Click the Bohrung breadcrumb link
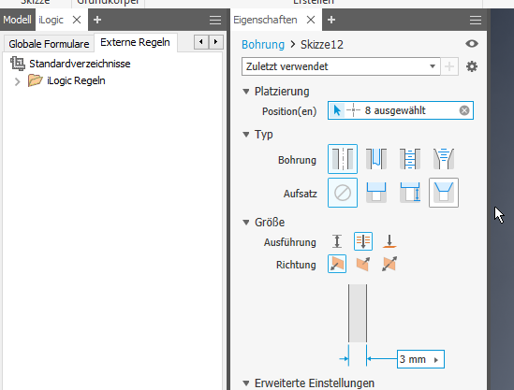This screenshot has height=390, width=514. pos(263,45)
